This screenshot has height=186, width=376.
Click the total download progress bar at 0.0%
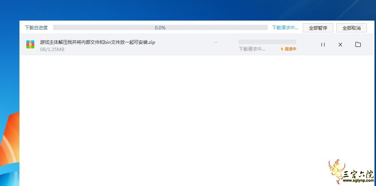click(160, 27)
